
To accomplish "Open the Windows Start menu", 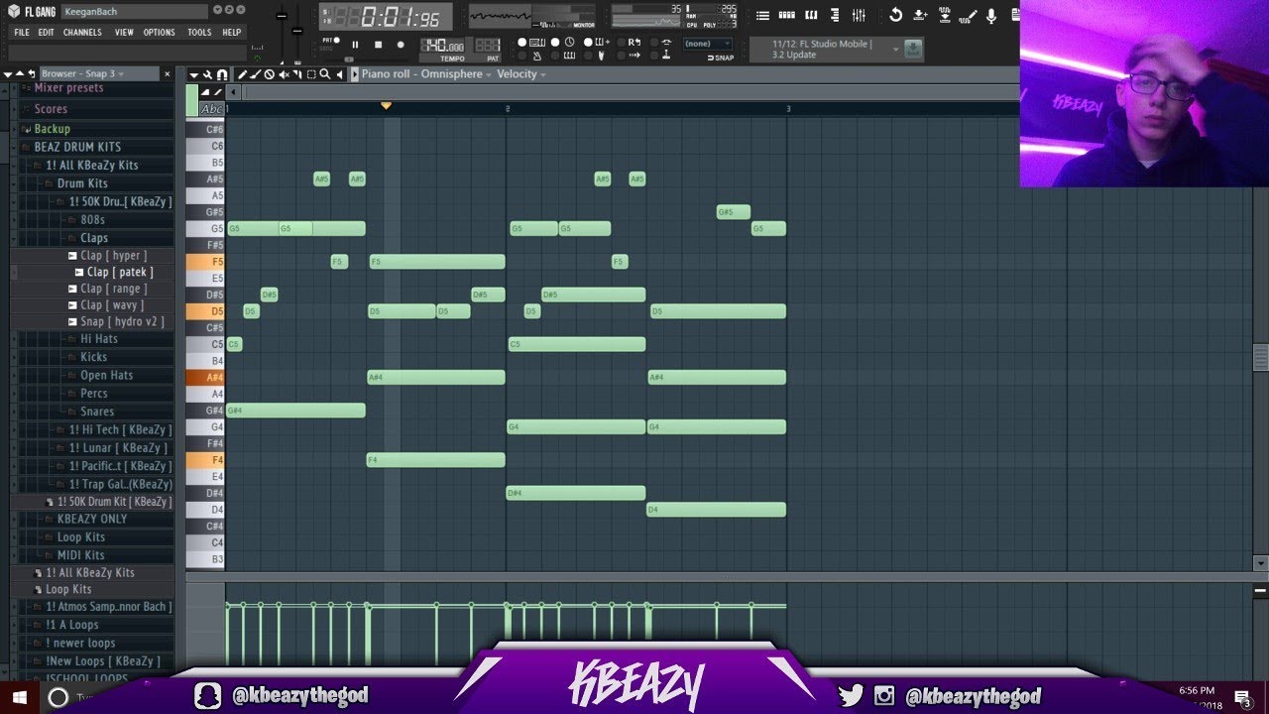I will click(18, 697).
